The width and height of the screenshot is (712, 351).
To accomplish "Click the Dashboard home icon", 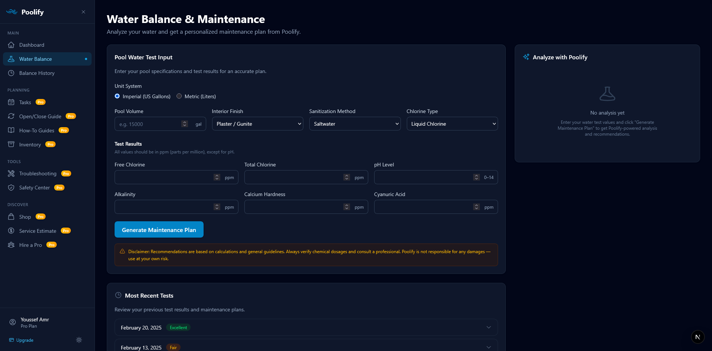I will tap(11, 45).
